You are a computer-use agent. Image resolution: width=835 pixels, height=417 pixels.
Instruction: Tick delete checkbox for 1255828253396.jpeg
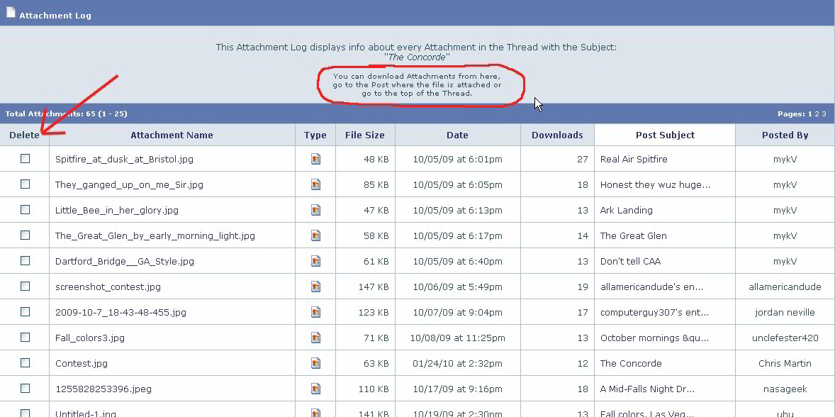coord(25,388)
